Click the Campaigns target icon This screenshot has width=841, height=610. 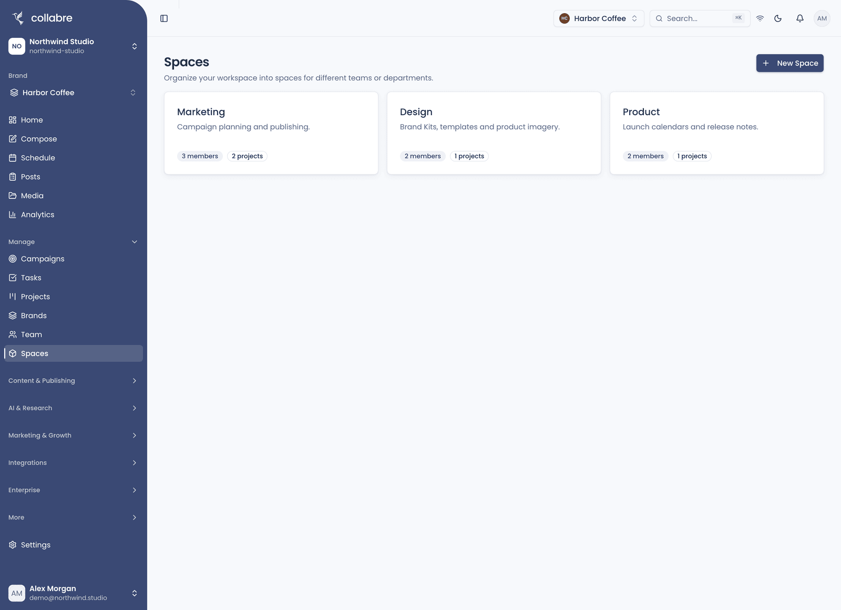point(13,259)
